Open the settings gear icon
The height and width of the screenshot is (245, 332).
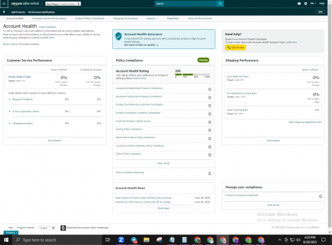[305, 3]
